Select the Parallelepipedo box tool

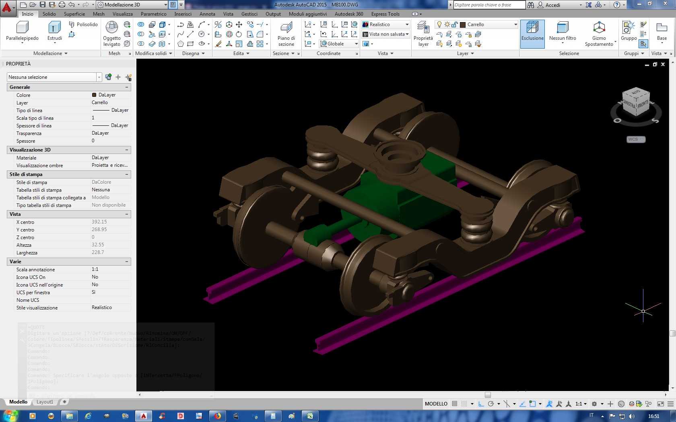coord(22,31)
